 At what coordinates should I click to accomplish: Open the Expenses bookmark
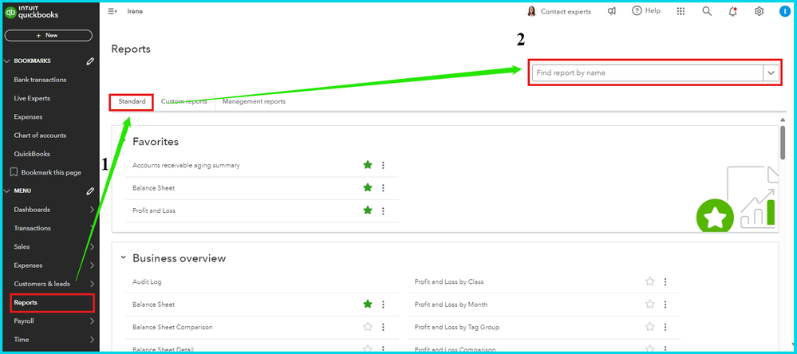29,117
